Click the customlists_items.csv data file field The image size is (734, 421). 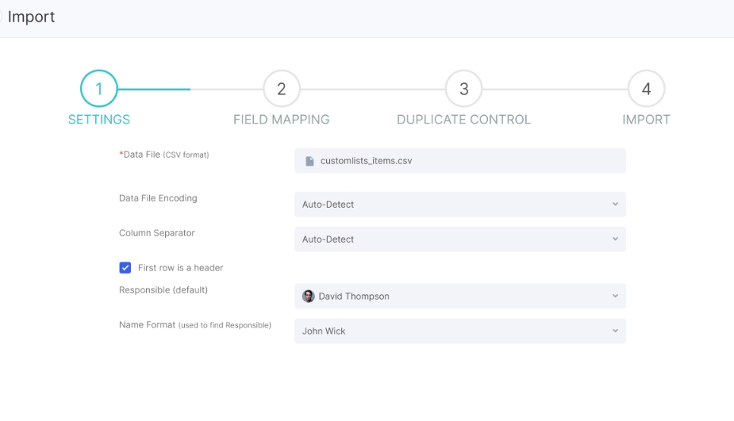click(460, 161)
